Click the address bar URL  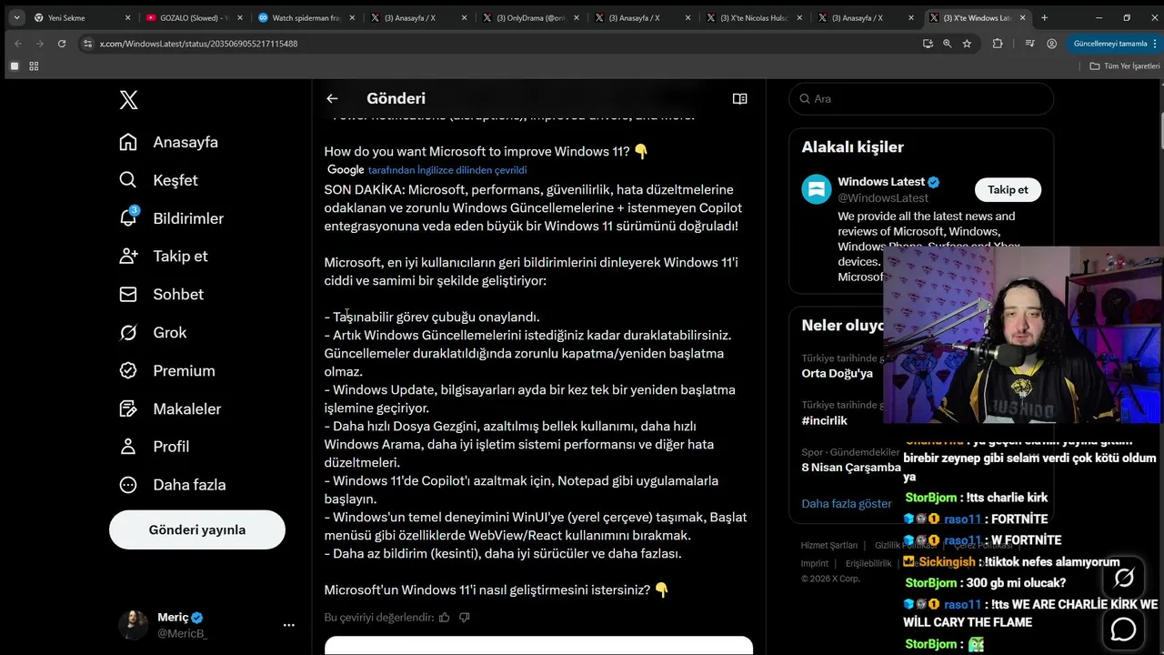click(198, 44)
